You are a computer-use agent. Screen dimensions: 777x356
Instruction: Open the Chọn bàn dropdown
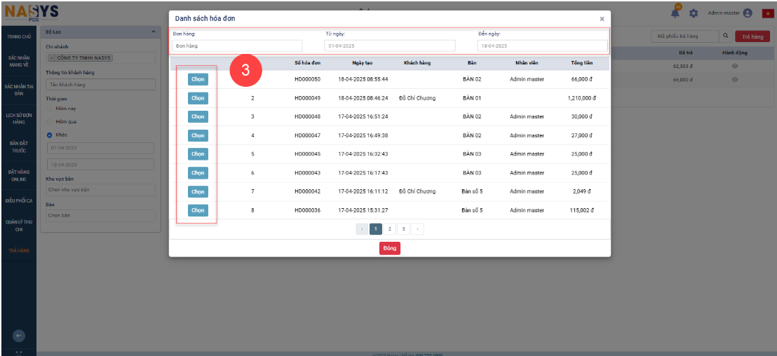(100, 215)
